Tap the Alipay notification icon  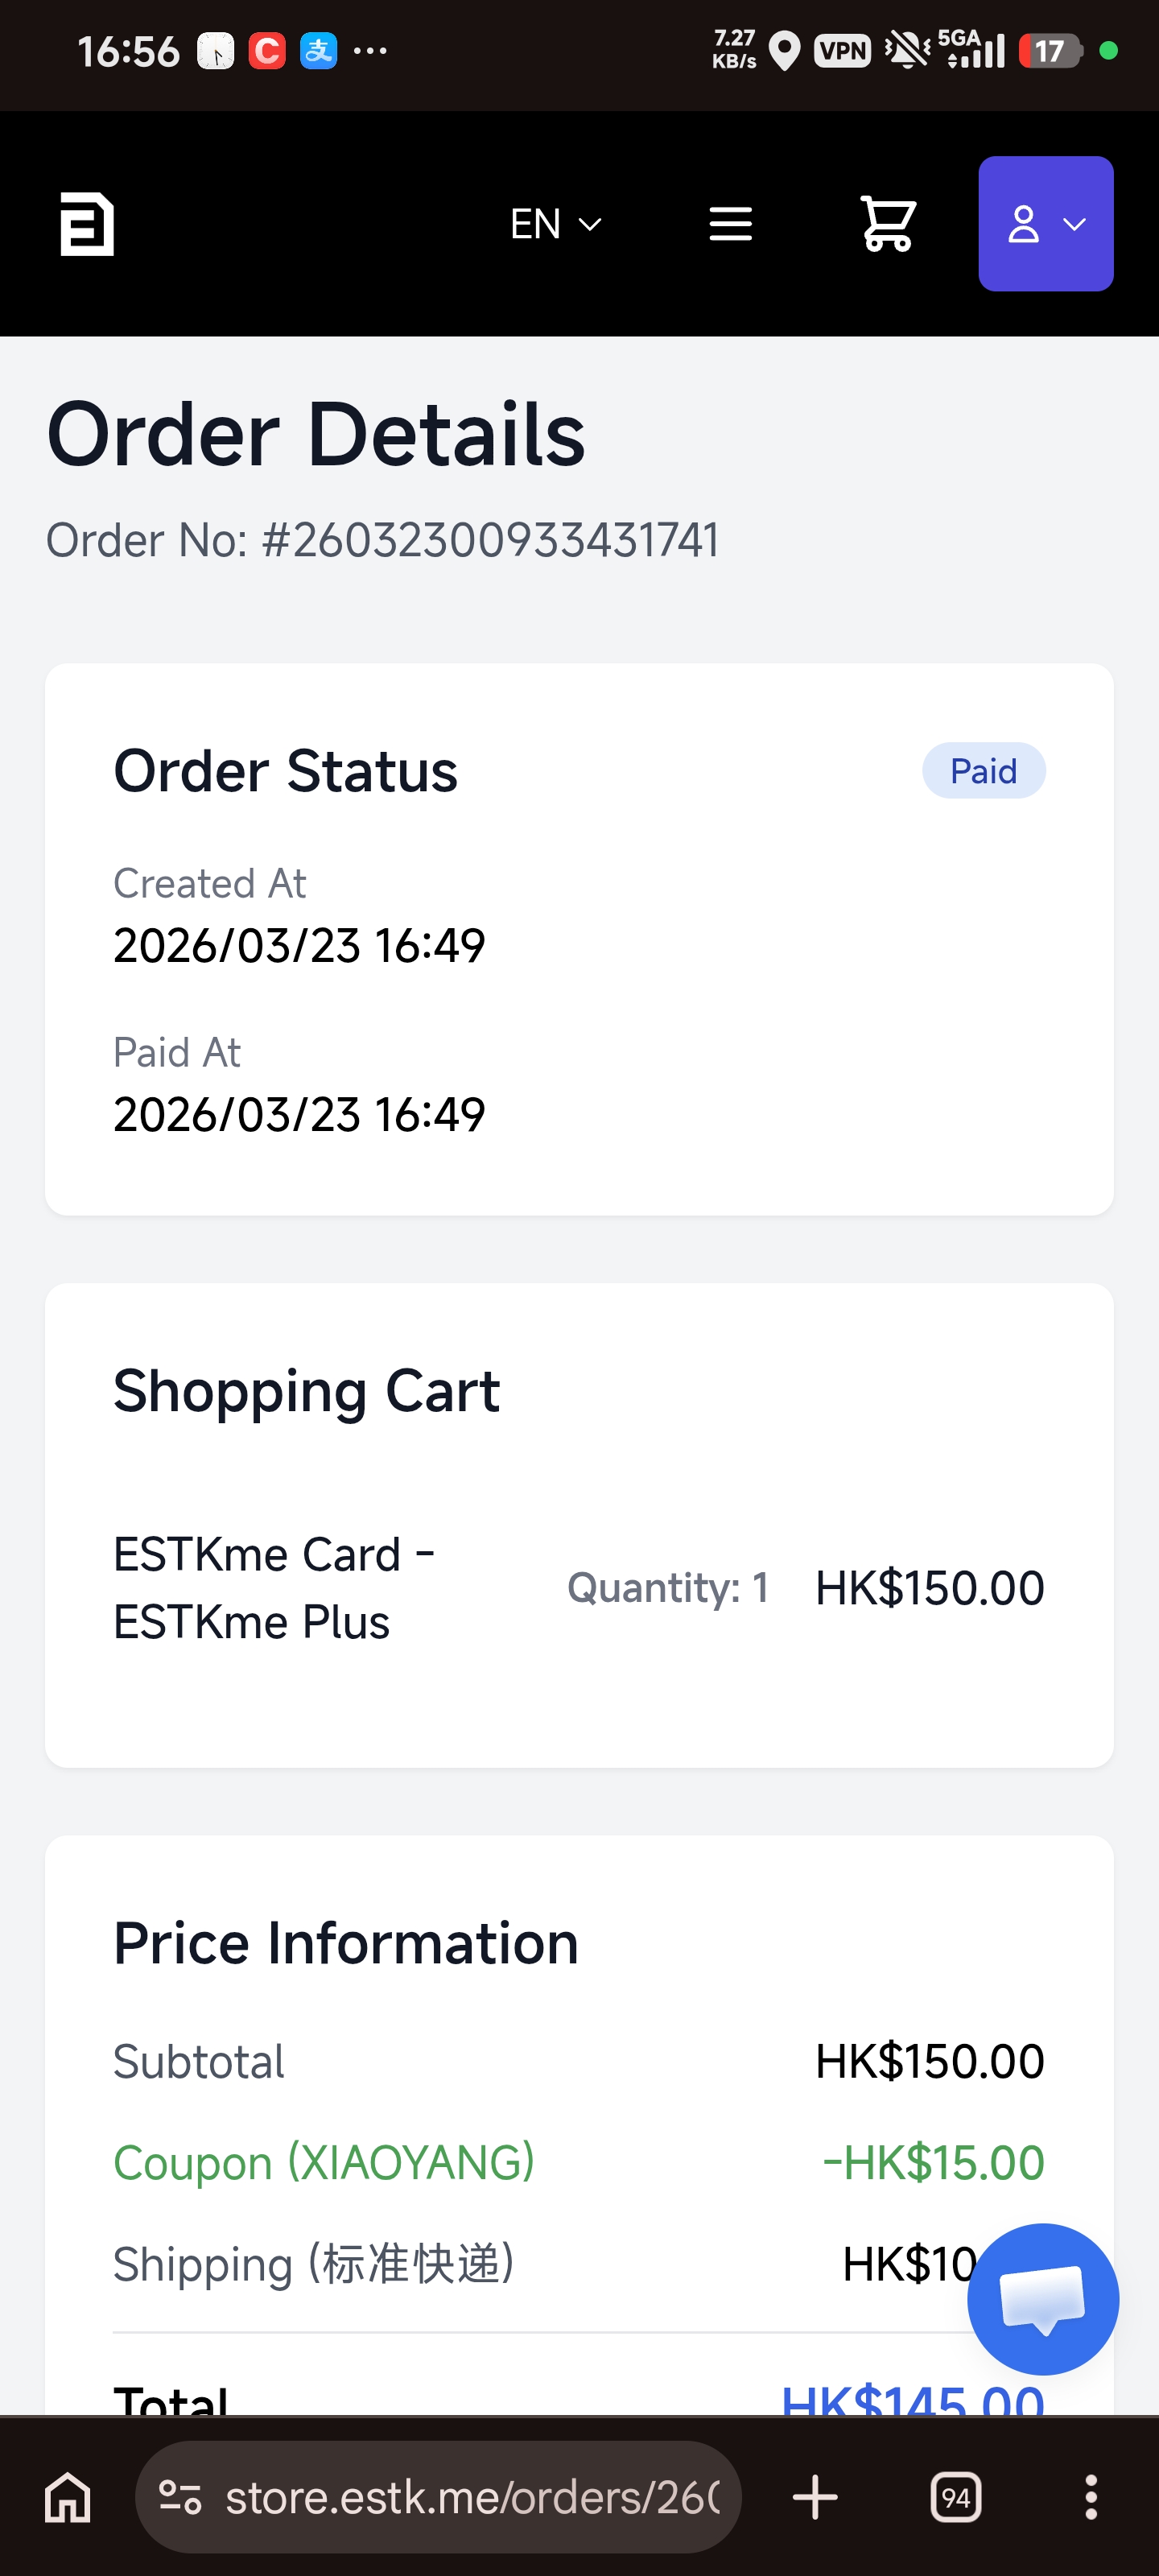coord(318,50)
